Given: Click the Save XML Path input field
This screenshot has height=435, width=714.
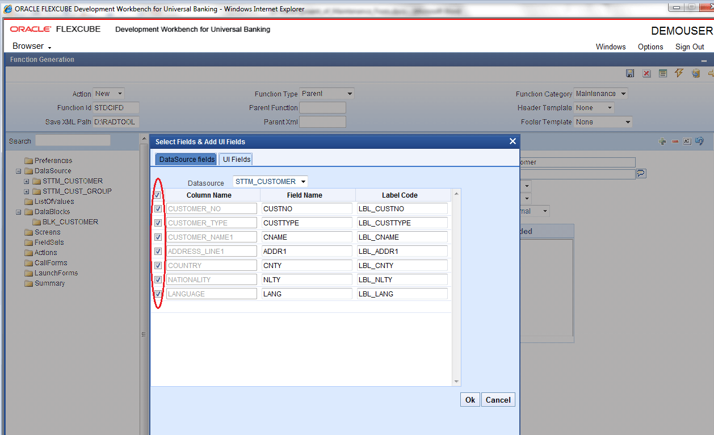Looking at the screenshot, I should (115, 122).
